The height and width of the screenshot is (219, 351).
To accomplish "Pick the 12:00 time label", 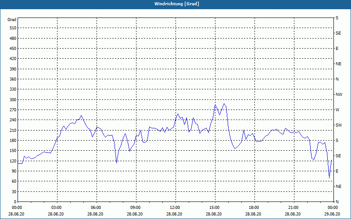I will (175, 208).
